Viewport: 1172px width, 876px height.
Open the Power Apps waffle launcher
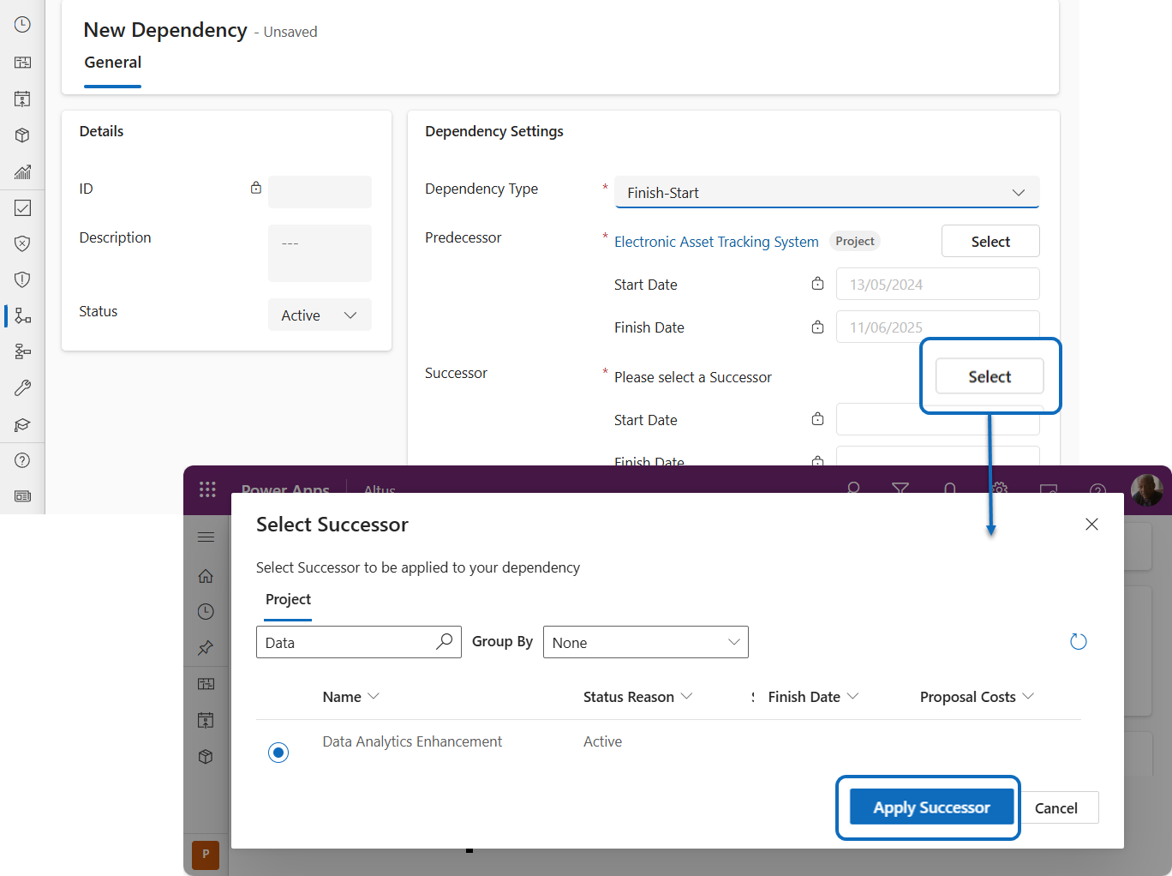pos(207,489)
